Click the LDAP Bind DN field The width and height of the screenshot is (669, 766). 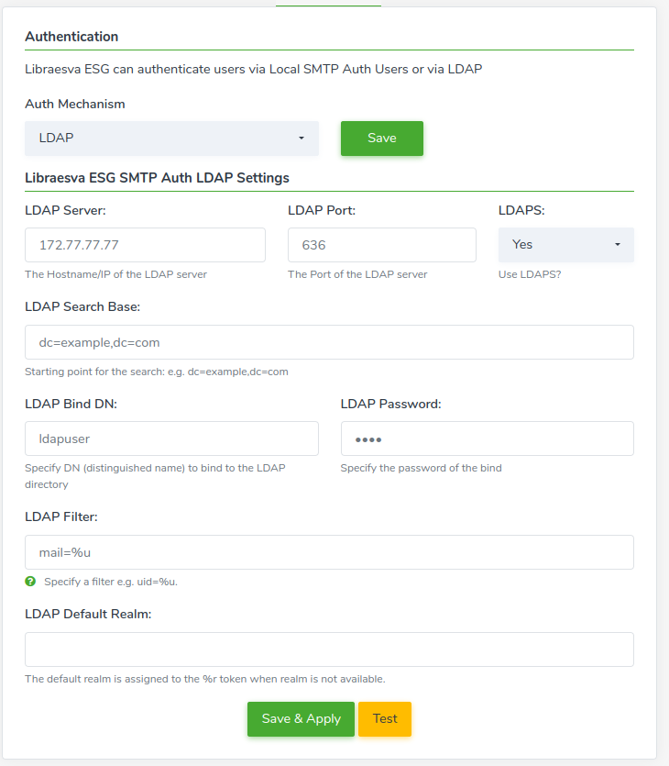(171, 439)
